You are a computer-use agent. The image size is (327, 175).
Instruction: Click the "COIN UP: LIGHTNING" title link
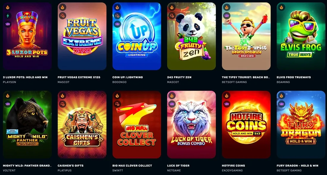click(x=128, y=77)
